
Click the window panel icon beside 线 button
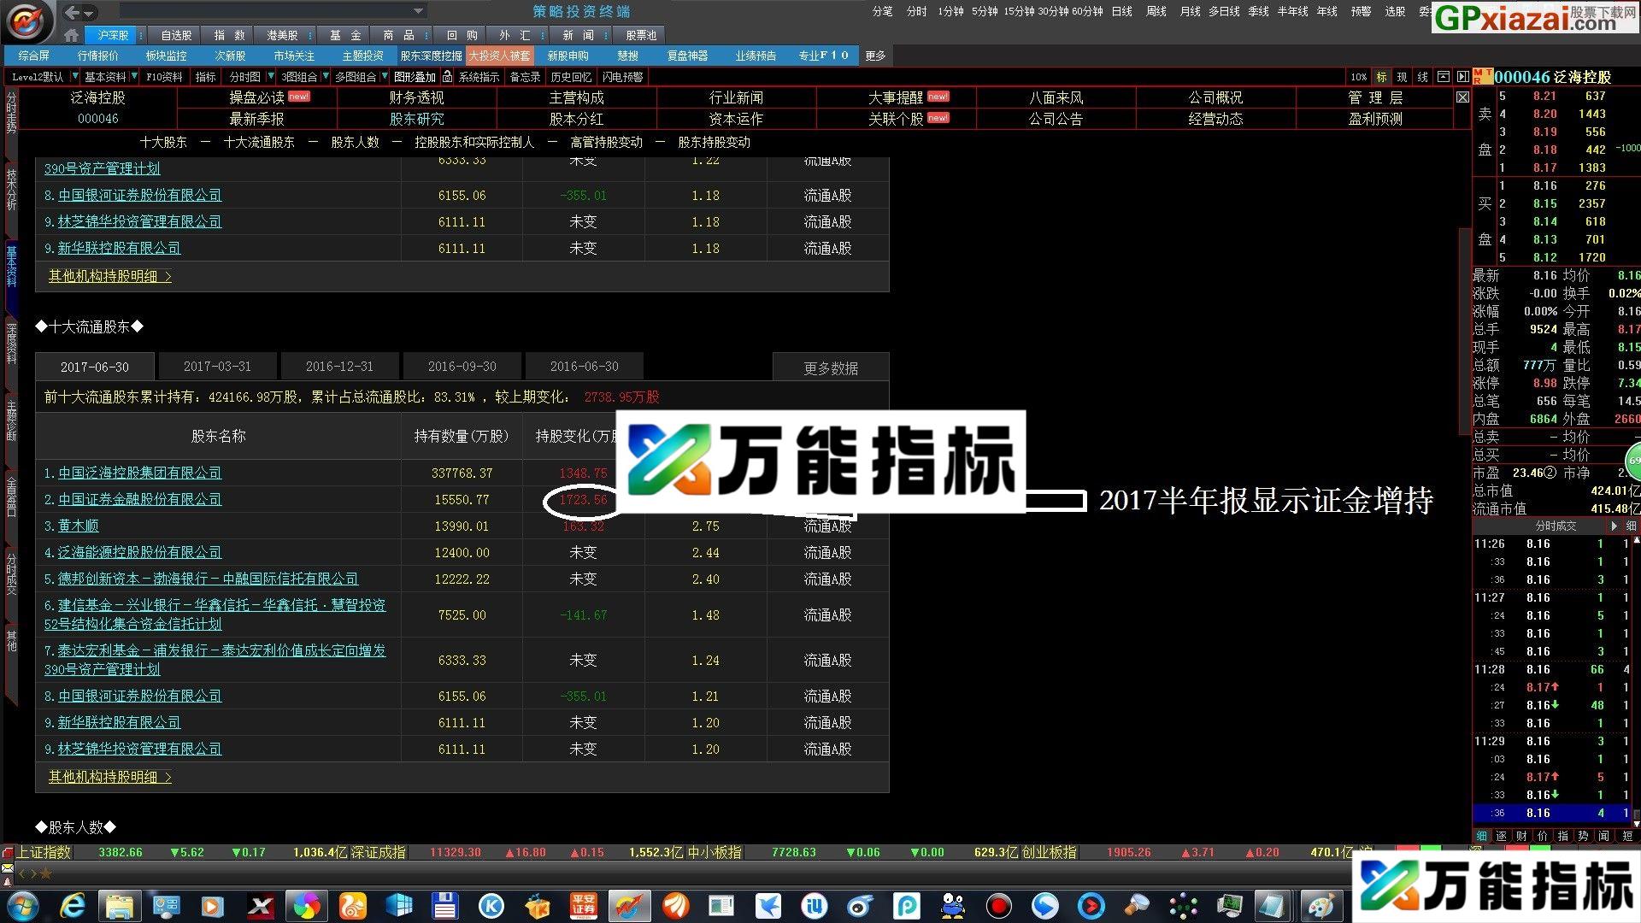[x=1443, y=77]
